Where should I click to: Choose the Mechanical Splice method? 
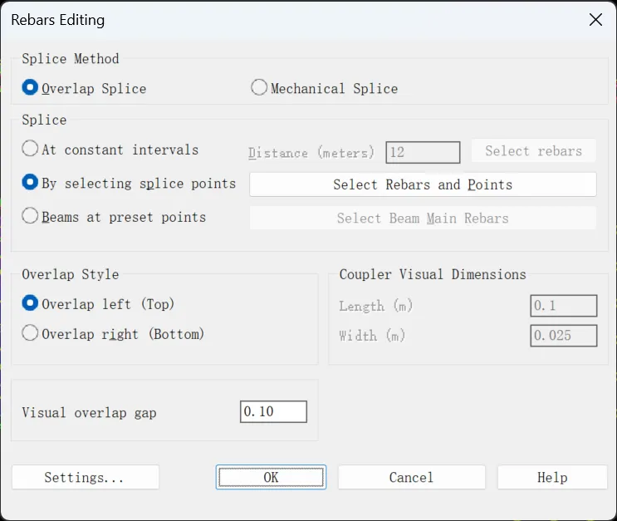click(324, 88)
